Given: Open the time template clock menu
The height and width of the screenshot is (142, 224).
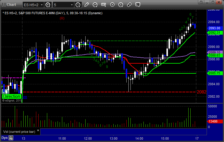Looking at the screenshot, I should tap(78, 5).
